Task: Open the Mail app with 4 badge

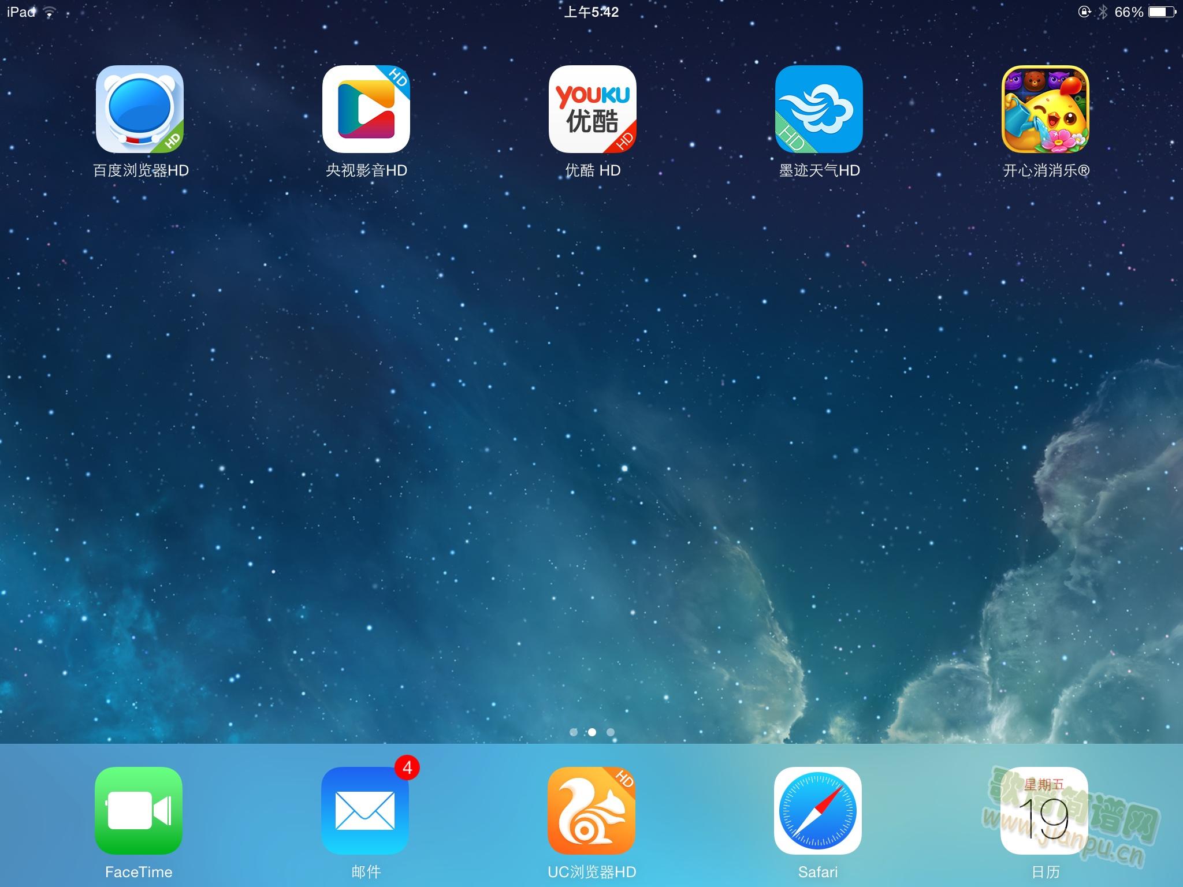Action: 365,810
